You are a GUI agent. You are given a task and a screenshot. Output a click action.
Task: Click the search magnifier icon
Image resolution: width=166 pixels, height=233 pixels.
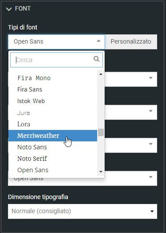click(96, 59)
